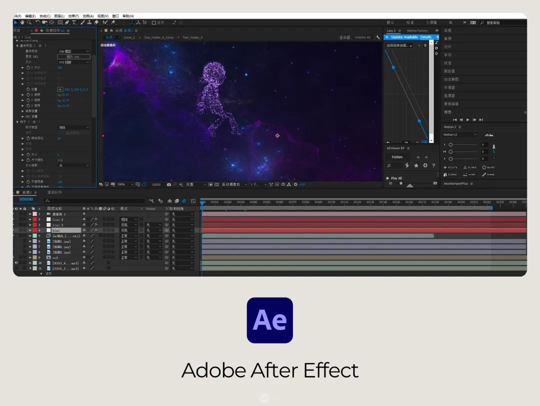540x406 pixels.
Task: Open the 效果(T) menu
Action: coord(73,16)
